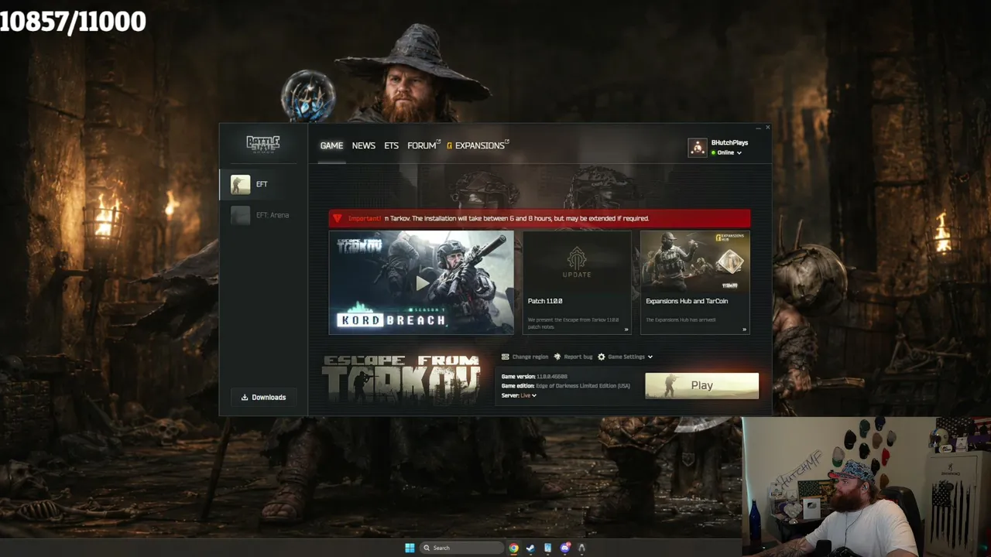Click the blue app icon between Steam and Discord on the taskbar

[x=547, y=548]
